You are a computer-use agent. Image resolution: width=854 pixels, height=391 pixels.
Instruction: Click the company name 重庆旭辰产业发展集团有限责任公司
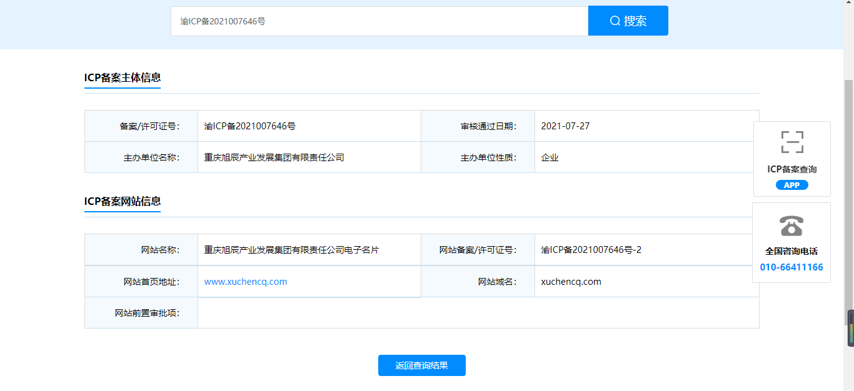click(x=274, y=157)
